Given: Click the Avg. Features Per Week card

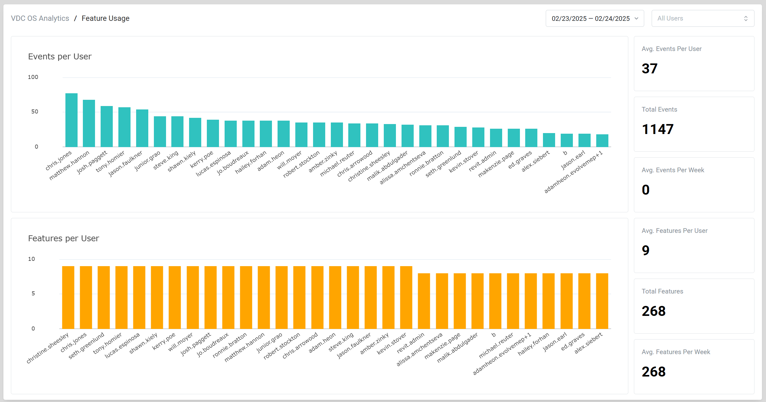Looking at the screenshot, I should coord(694,367).
